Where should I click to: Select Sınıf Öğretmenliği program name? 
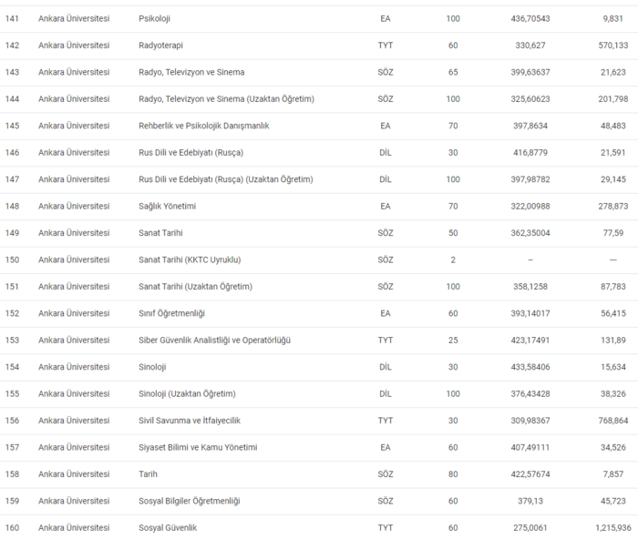pyautogui.click(x=171, y=314)
